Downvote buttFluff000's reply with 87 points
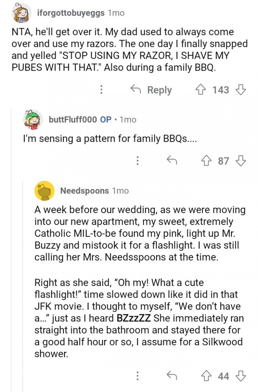The height and width of the screenshot is (392, 258). [240, 161]
